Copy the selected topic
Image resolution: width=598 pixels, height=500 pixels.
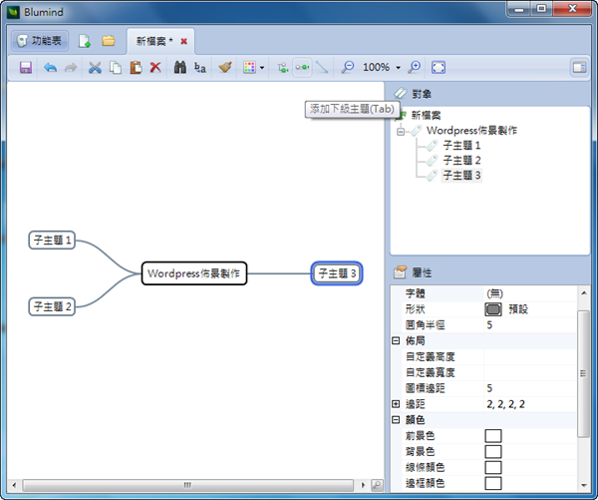click(116, 68)
